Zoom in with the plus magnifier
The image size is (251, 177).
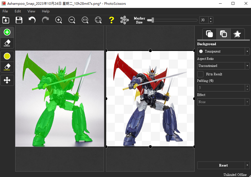59,20
